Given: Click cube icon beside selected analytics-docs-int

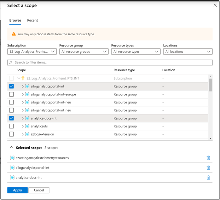Looking at the screenshot, I should point(12,178).
